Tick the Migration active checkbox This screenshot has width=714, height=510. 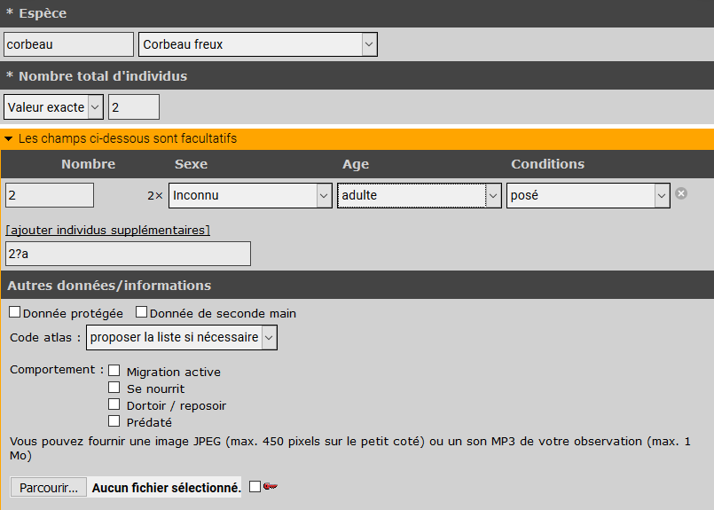(114, 371)
